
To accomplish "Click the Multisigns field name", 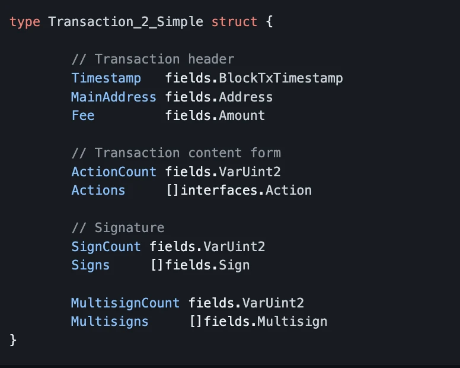I will 110,322.
